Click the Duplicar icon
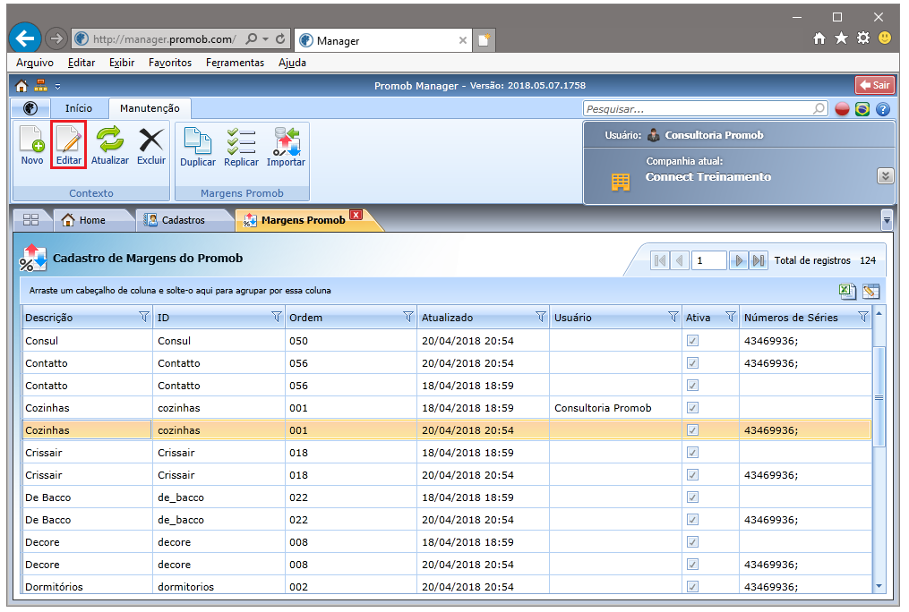 (x=198, y=140)
